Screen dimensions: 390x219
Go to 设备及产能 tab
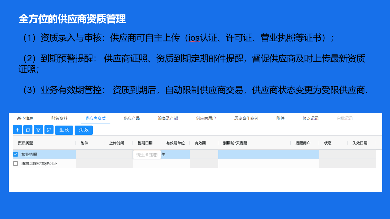tap(168, 118)
